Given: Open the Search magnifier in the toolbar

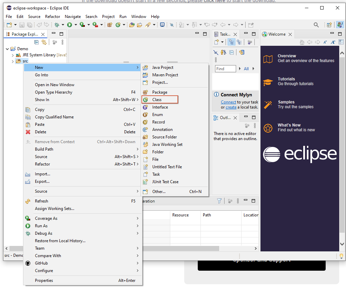Looking at the screenshot, I should (316, 24).
